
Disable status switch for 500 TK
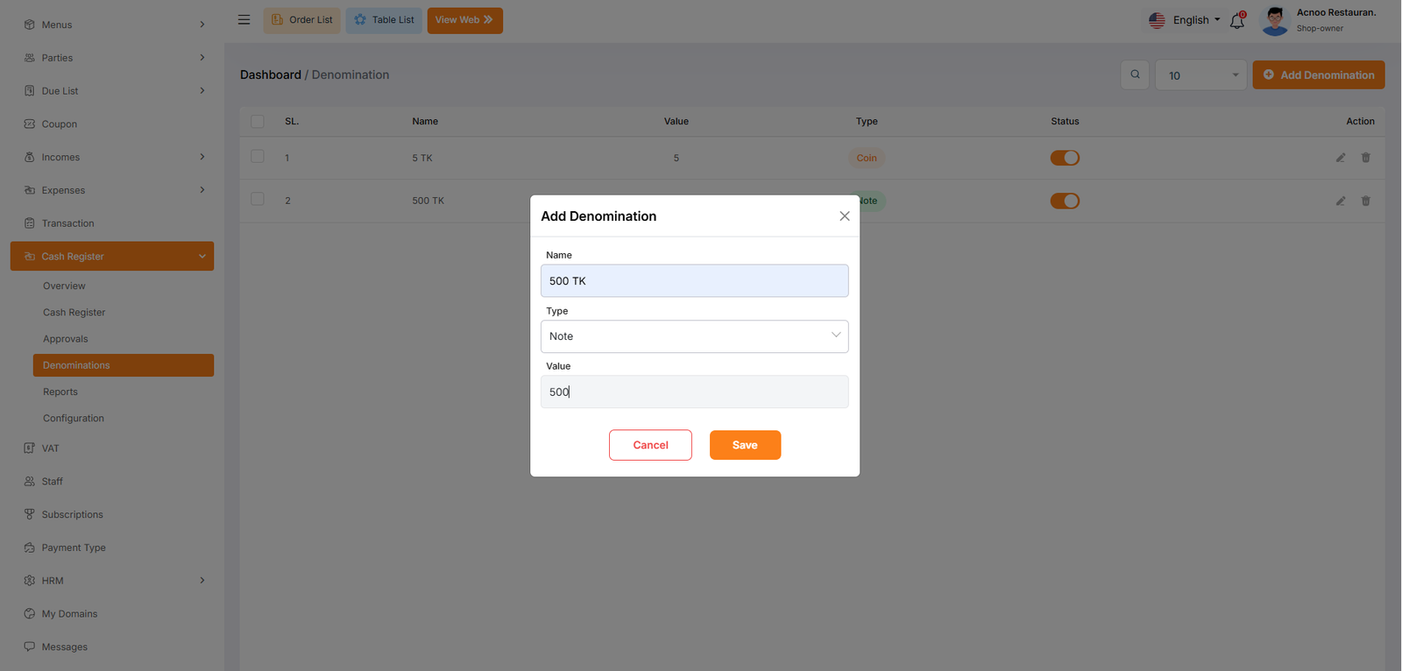[x=1065, y=201]
